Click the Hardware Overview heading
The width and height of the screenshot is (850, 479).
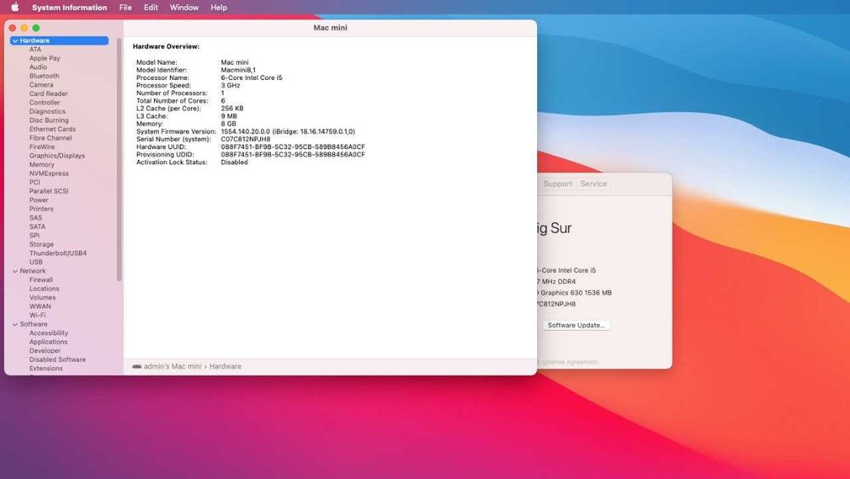[x=166, y=47]
